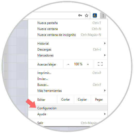Bookmark this page with the star icon
134x133 pixels.
pyautogui.click(x=87, y=15)
